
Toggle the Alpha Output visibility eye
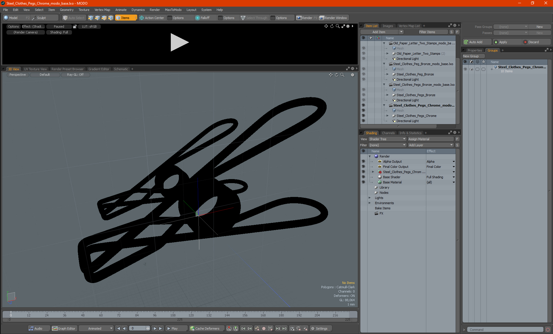click(363, 162)
